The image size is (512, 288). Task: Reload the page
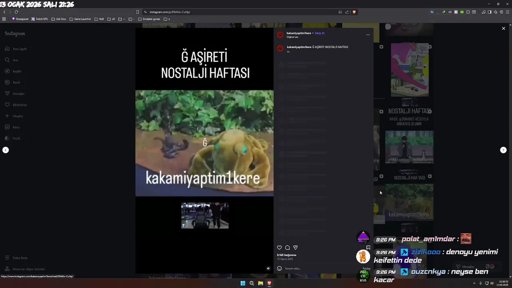point(16,12)
